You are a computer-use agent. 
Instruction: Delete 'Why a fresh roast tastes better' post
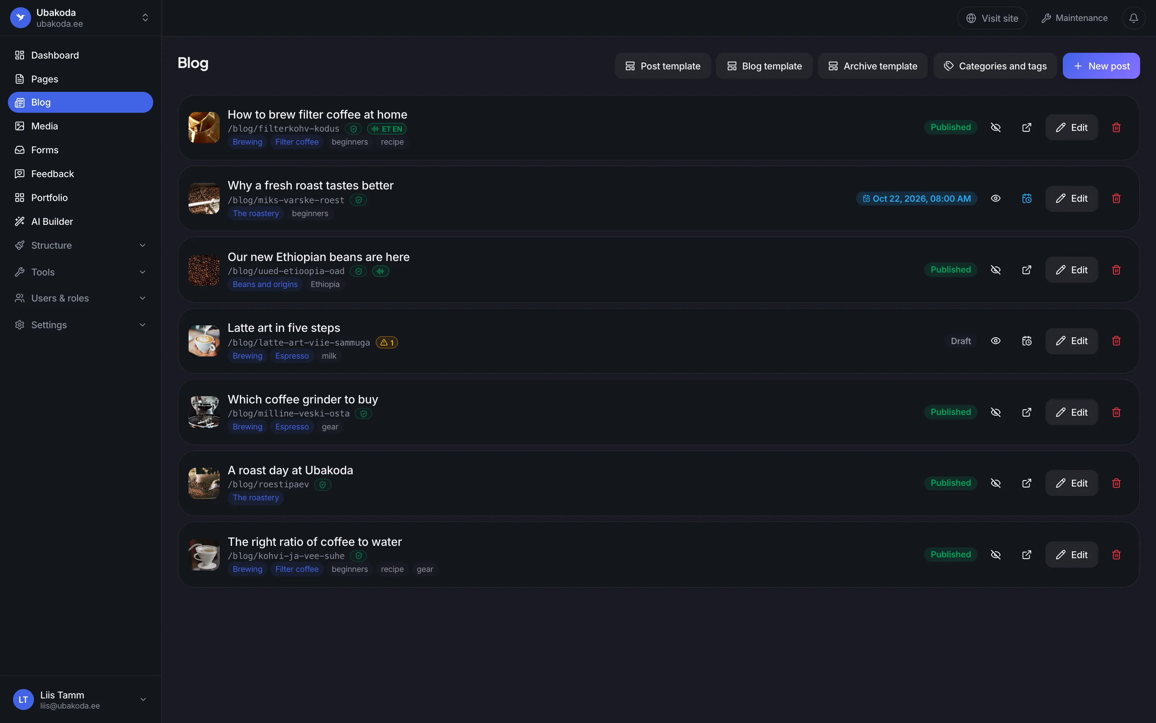pos(1116,198)
